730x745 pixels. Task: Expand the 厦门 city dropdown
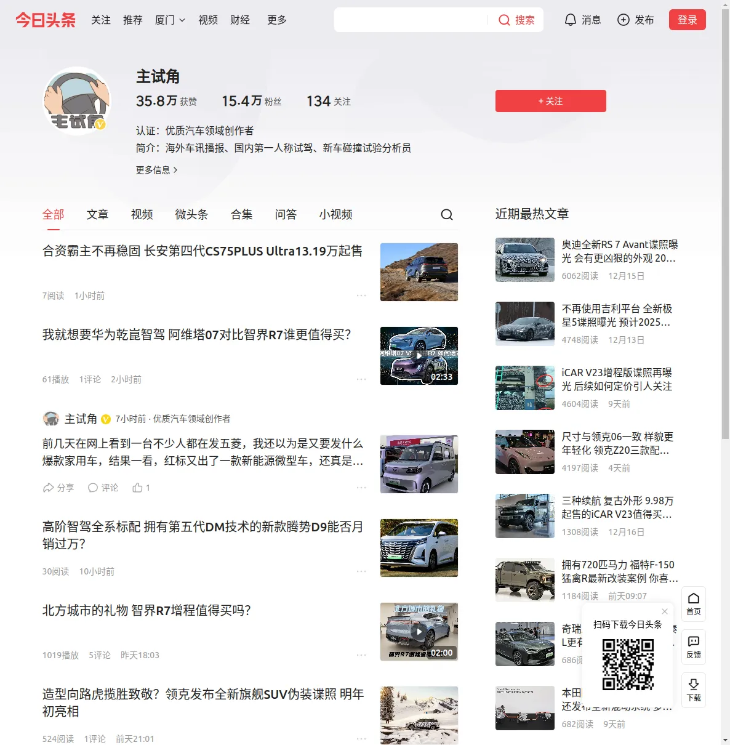point(170,20)
